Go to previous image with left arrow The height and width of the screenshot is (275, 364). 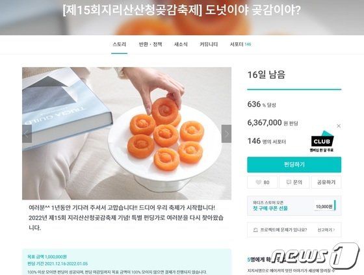(x=27, y=134)
